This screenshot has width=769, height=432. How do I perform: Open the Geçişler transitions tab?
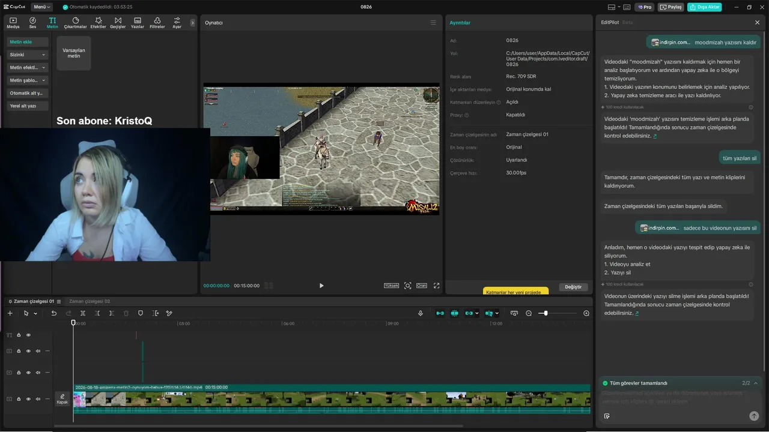tap(118, 23)
